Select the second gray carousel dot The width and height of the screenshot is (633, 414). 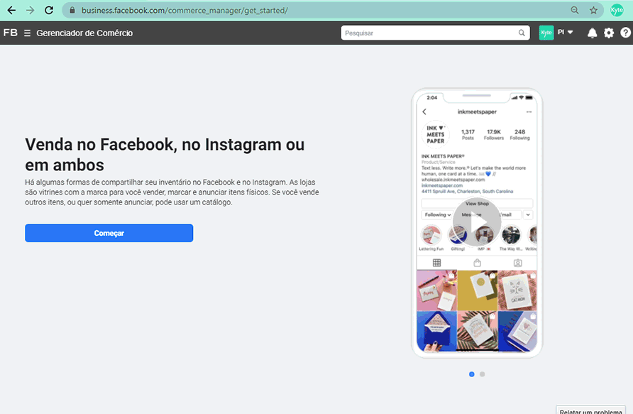pos(482,374)
